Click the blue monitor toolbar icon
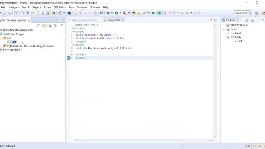This screenshot has width=265, height=149. pyautogui.click(x=101, y=13)
